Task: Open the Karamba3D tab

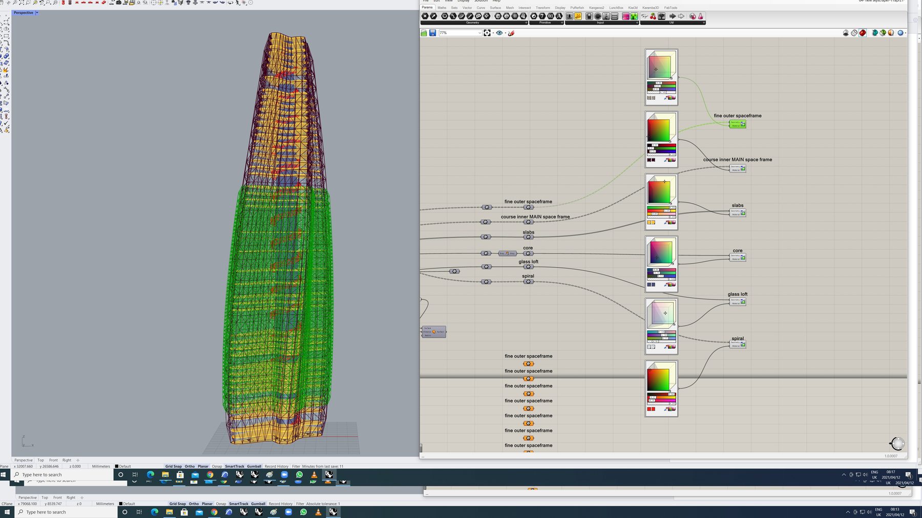Action: pos(651,8)
